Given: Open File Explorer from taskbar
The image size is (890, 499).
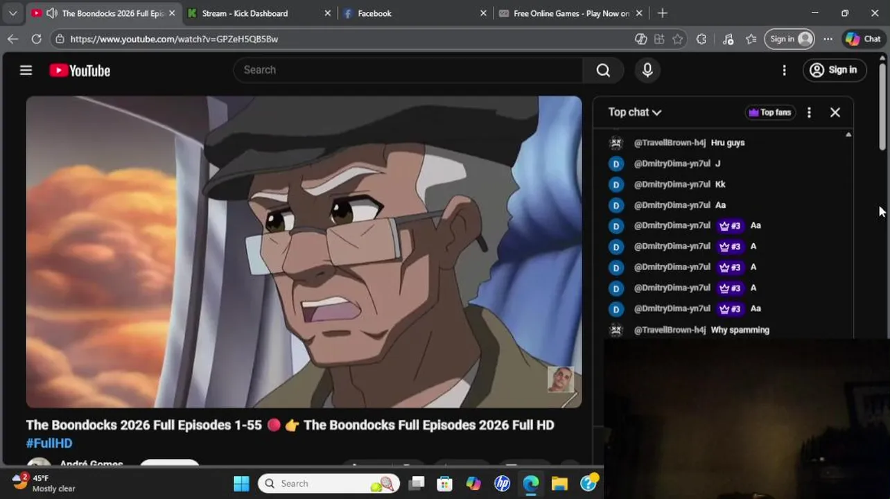Looking at the screenshot, I should (559, 484).
